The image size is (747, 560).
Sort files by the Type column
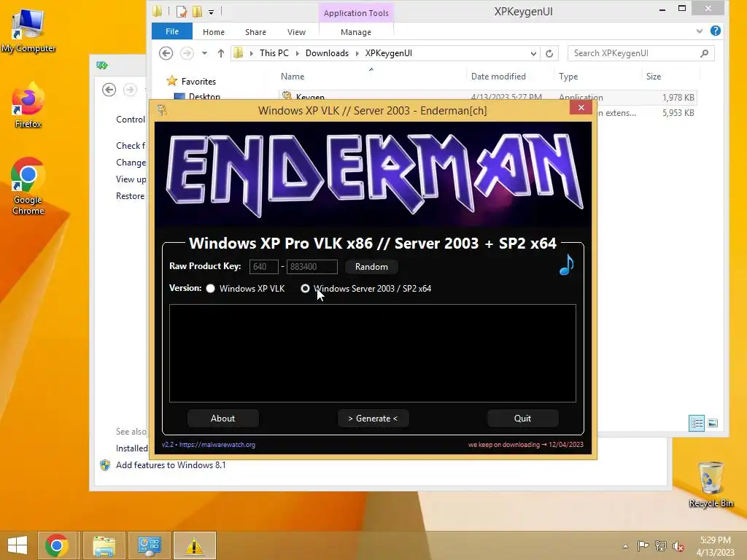[x=568, y=76]
